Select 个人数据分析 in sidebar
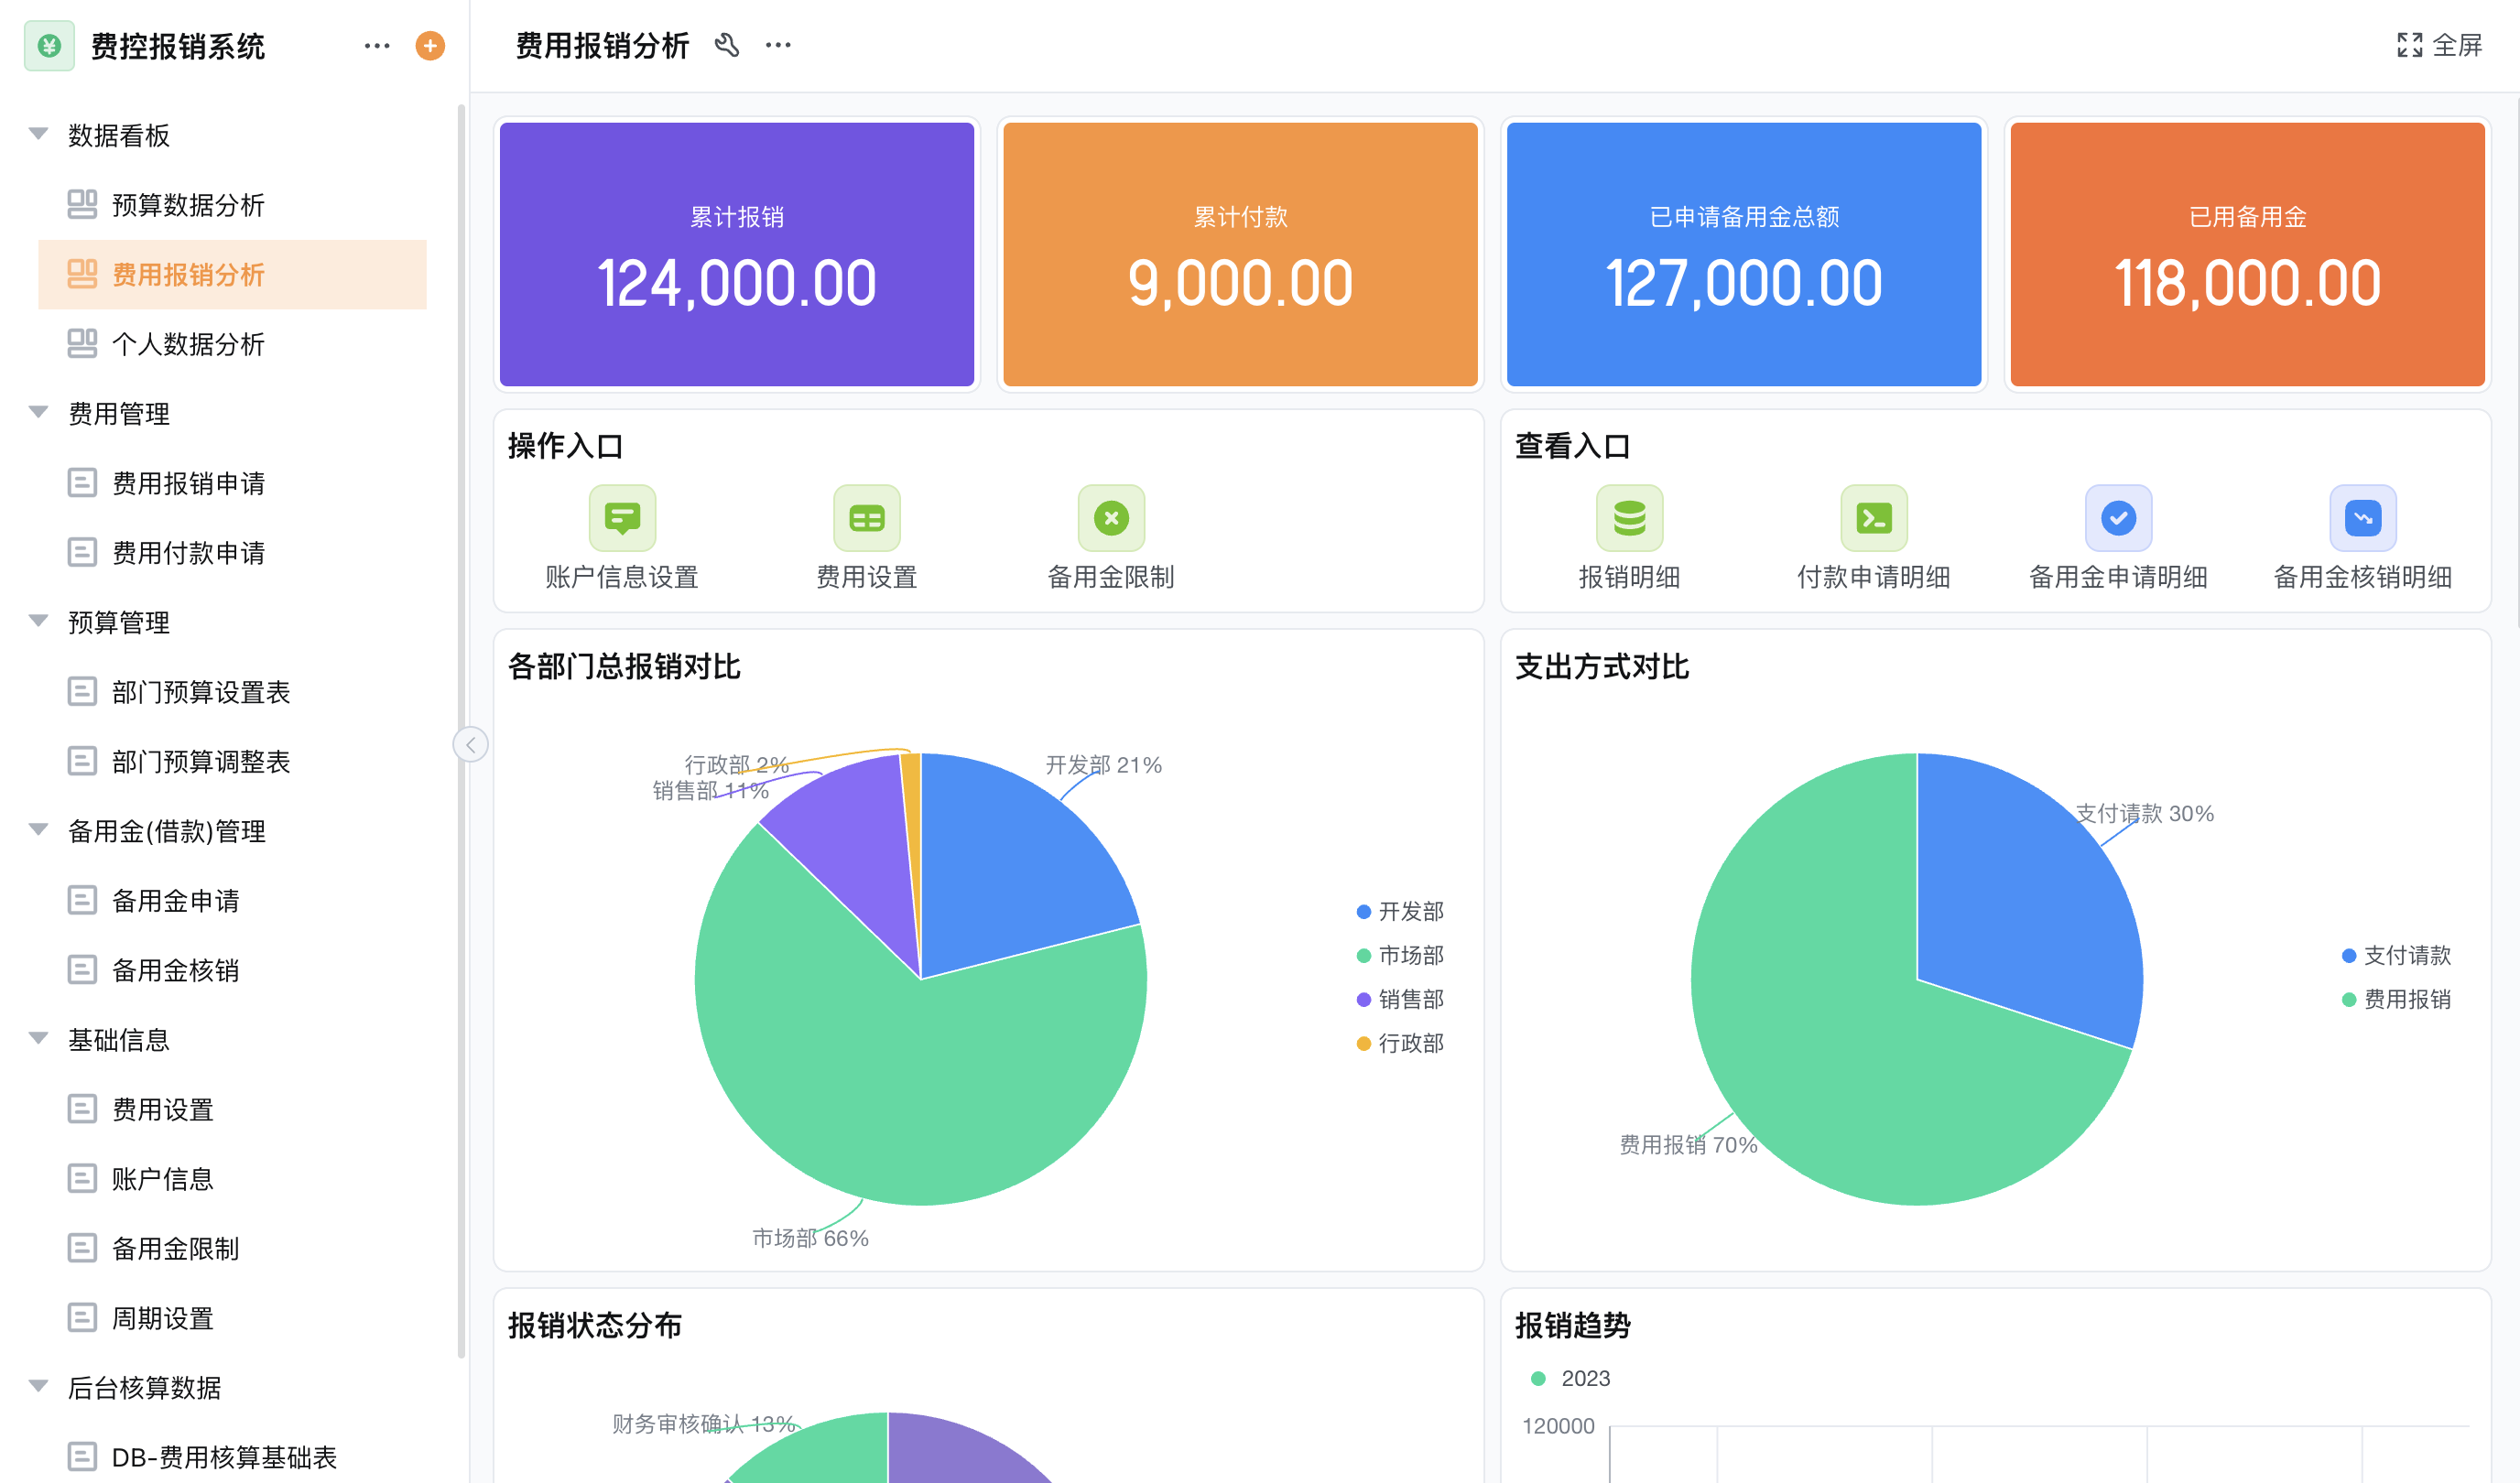The height and width of the screenshot is (1483, 2520). pos(232,343)
